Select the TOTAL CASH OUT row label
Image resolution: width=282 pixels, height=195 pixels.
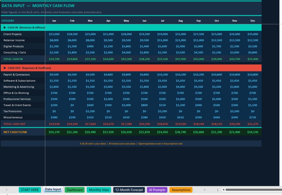pyautogui.click(x=14, y=124)
